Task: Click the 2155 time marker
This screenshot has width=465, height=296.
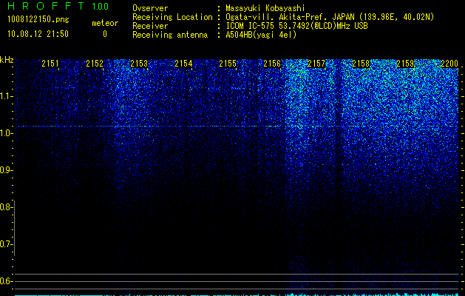Action: click(x=228, y=64)
